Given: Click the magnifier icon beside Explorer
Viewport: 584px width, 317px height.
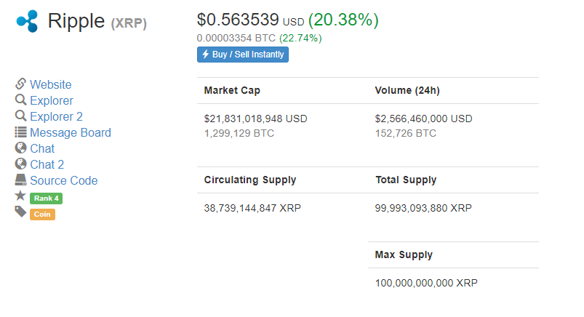Looking at the screenshot, I should pyautogui.click(x=20, y=100).
